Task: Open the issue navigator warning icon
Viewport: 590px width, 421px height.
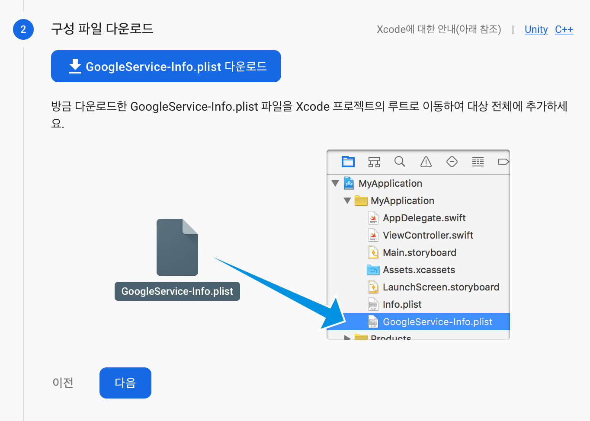Action: coord(426,162)
